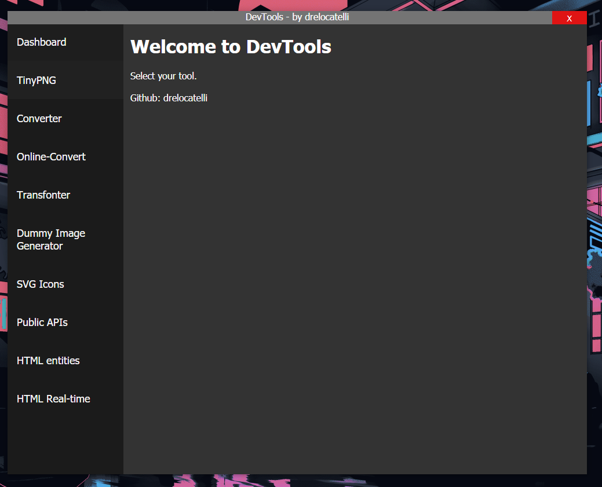Launch the Online-Convert tool
The image size is (602, 487).
51,156
